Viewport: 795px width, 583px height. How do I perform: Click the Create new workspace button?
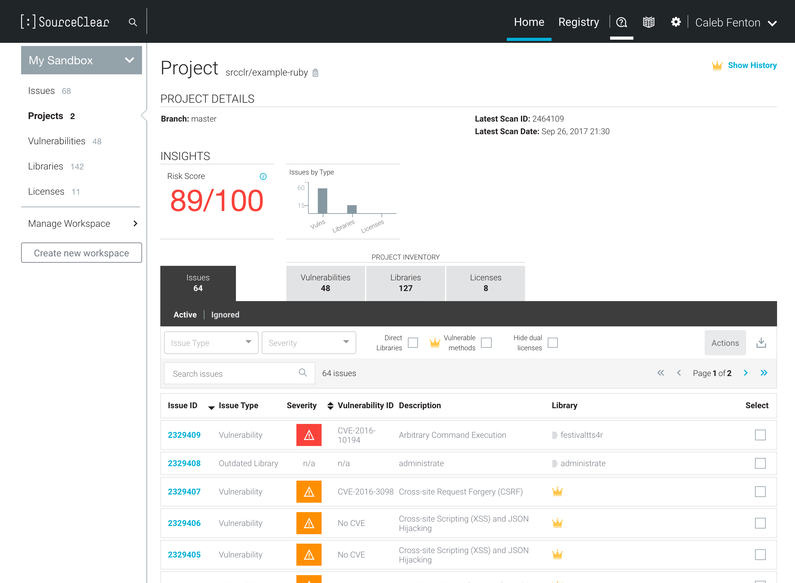(x=82, y=253)
